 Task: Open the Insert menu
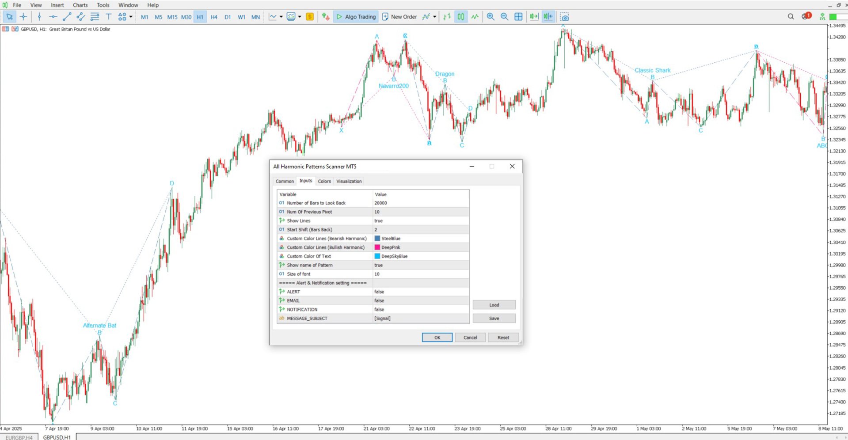(x=57, y=5)
